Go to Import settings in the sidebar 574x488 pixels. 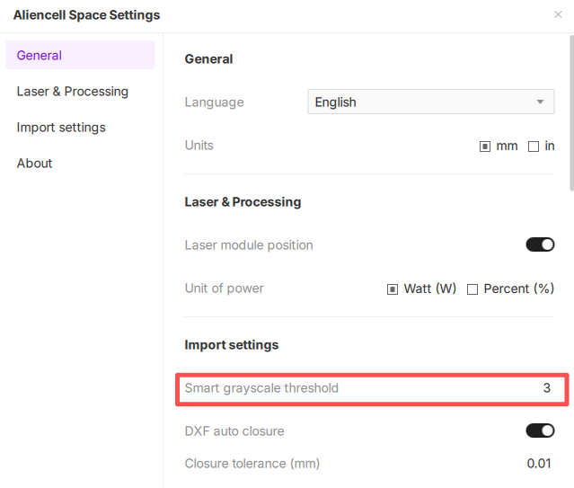pos(61,128)
